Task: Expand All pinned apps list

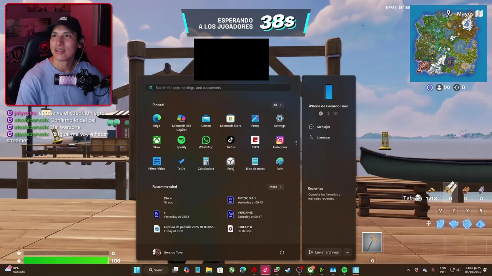Action: click(278, 105)
